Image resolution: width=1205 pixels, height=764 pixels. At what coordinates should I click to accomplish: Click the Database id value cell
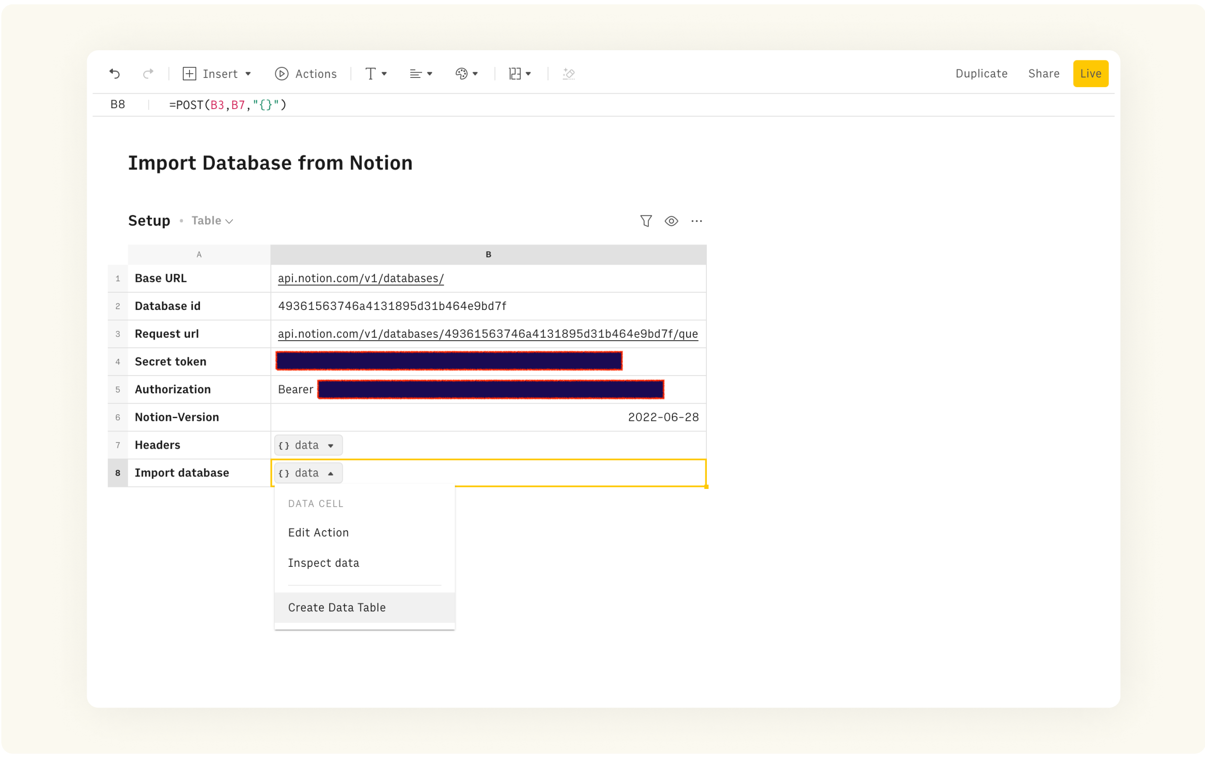489,306
